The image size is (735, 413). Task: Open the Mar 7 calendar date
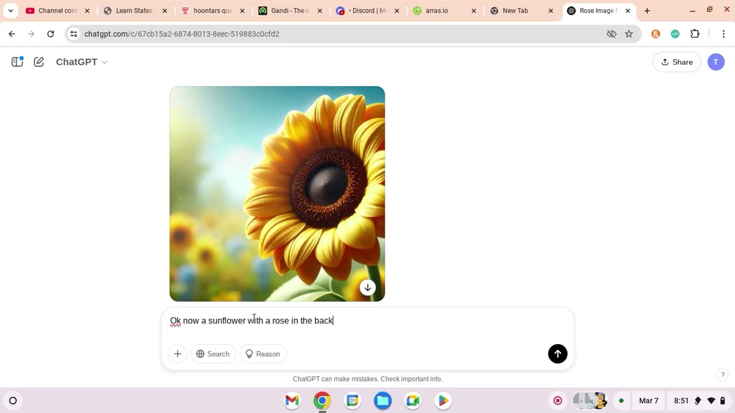649,400
